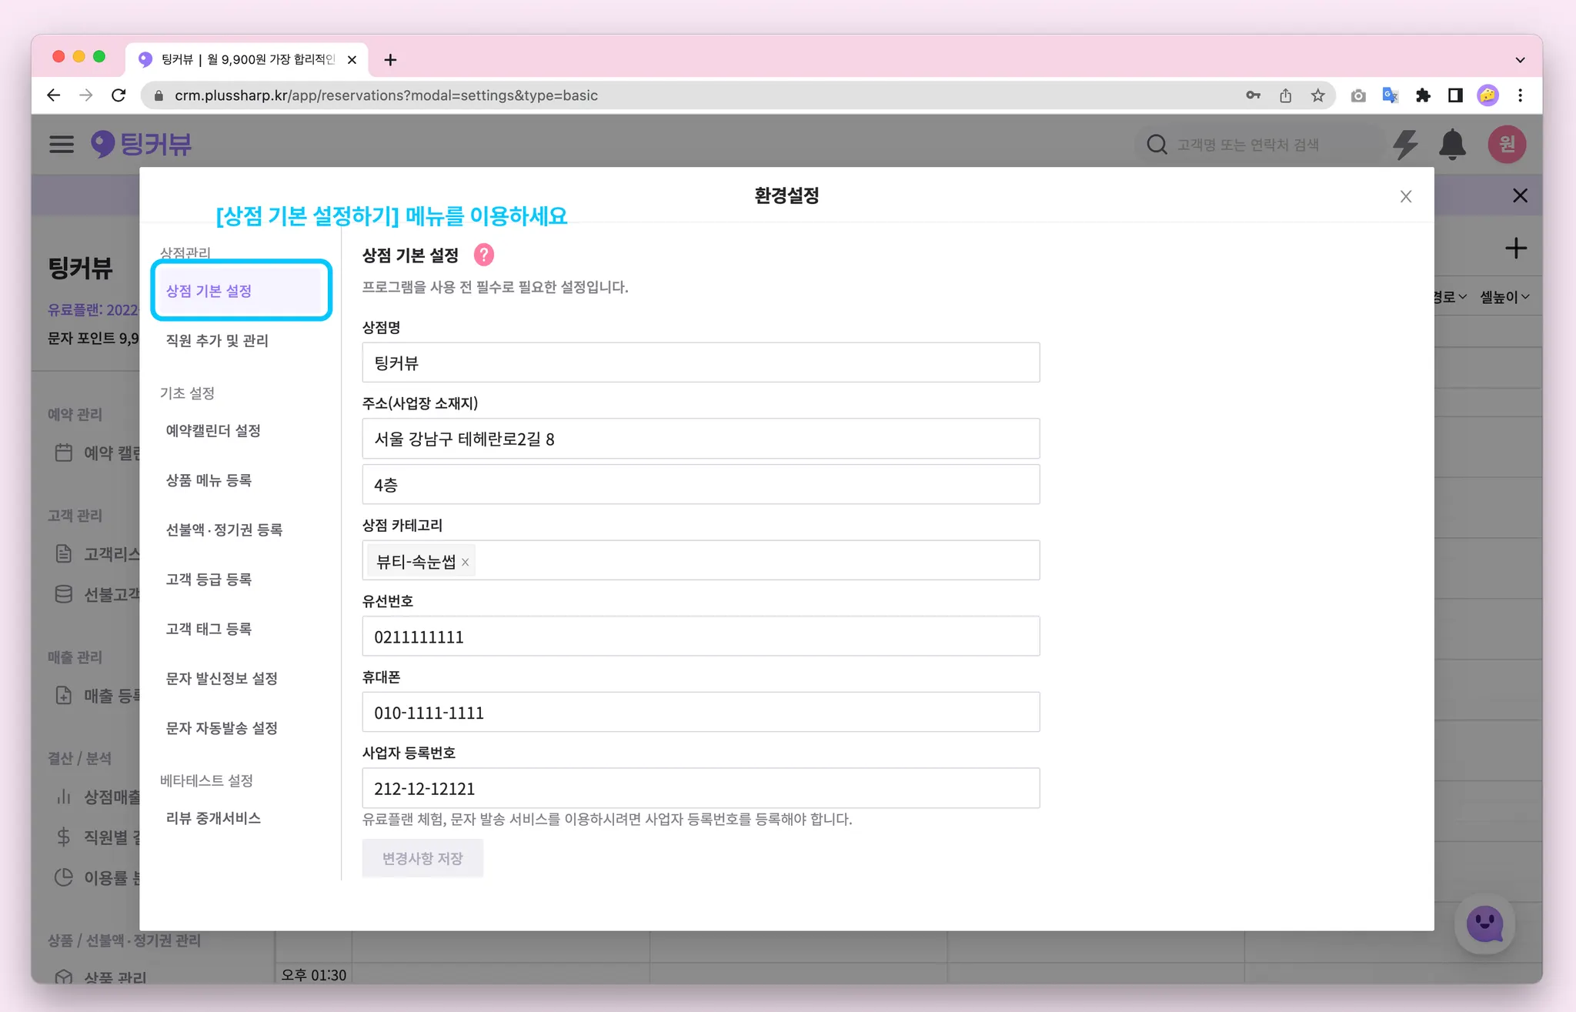Open the purple chat support bubble
Viewport: 1576px width, 1012px height.
(x=1484, y=923)
